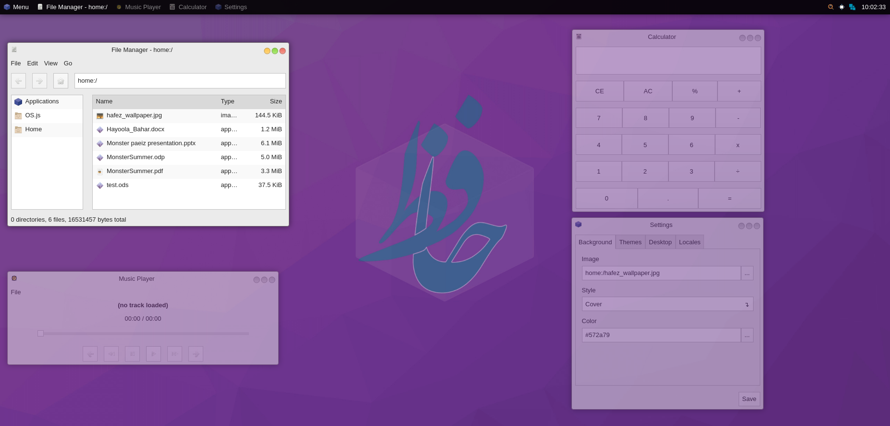
Task: Browse for background image with ... button
Action: [x=747, y=273]
